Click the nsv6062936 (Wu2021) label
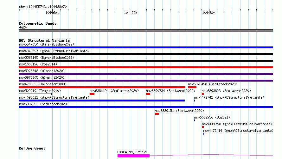Screen dimensions: 282x159 point(212,117)
